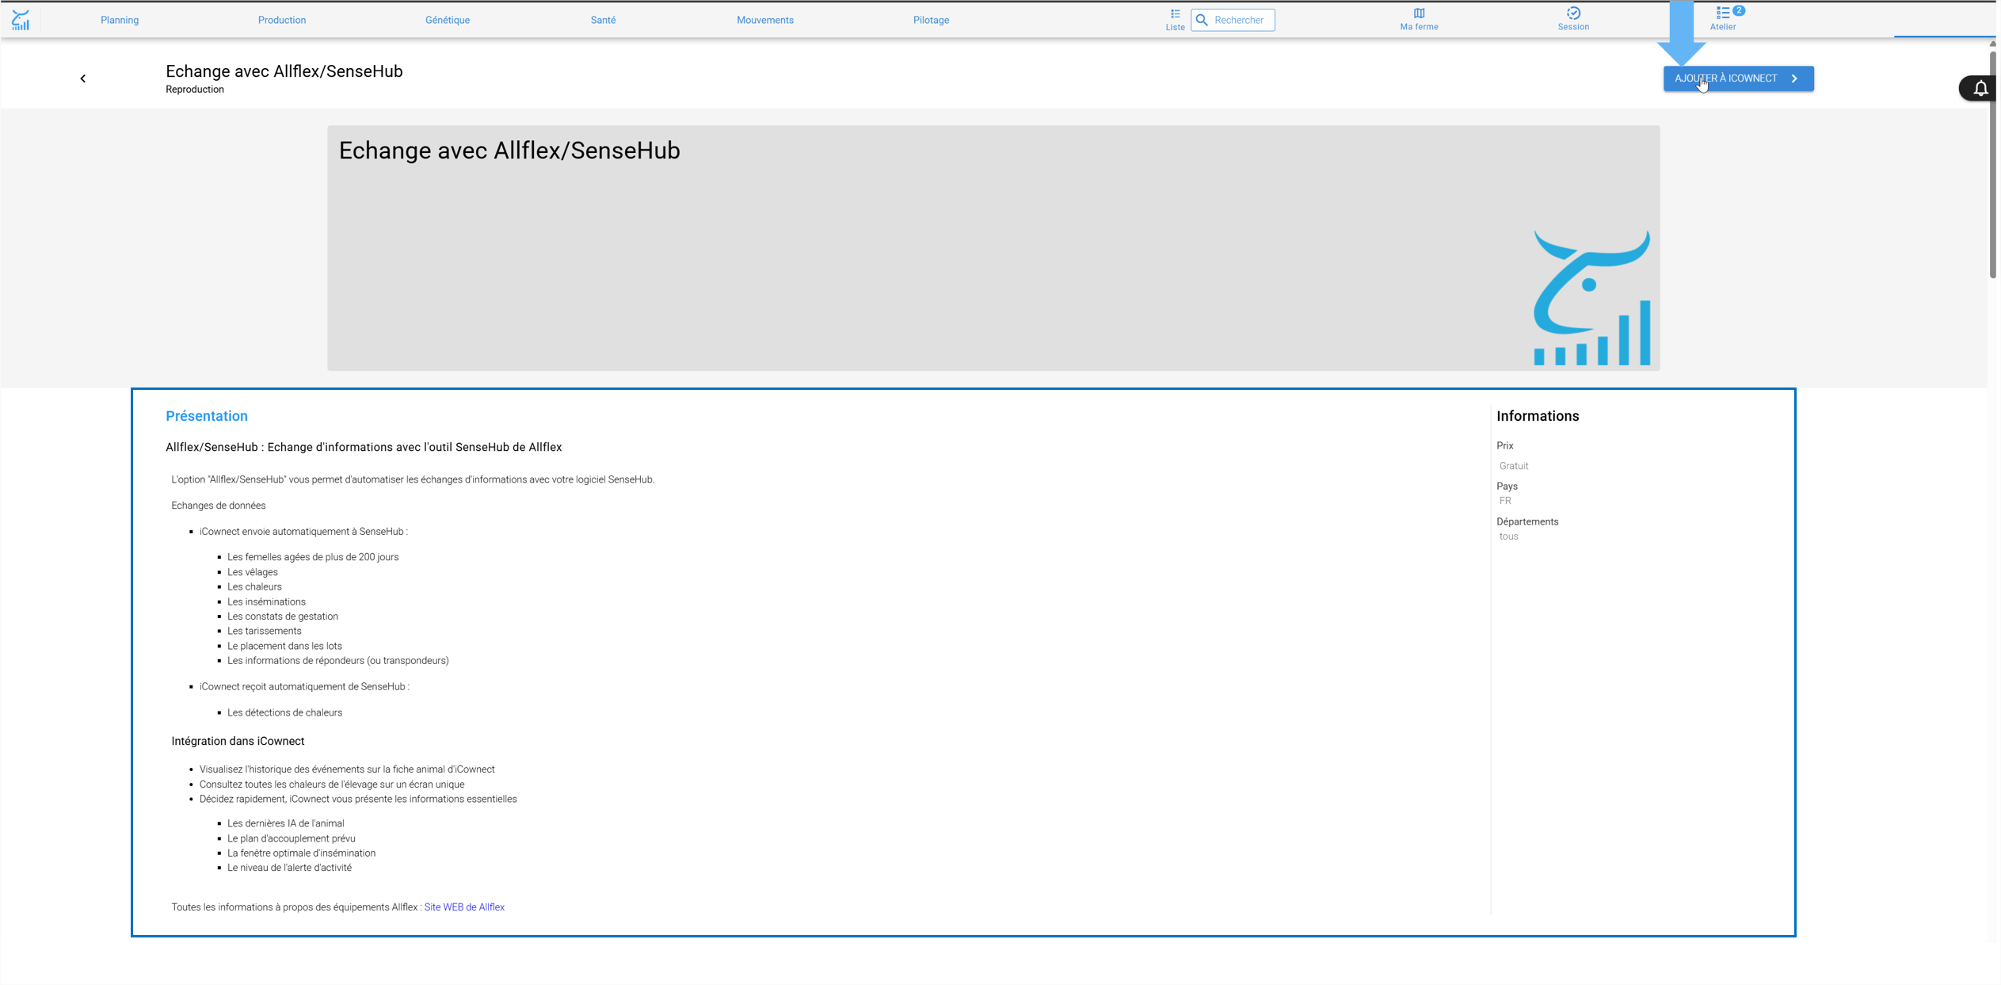Open the Pilotage menu
Viewport: 2001px width, 985px height.
click(931, 20)
